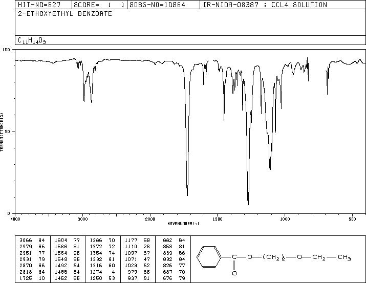Click the 1000 wavenumber axis label
The height and width of the screenshot is (283, 366).
click(285, 219)
